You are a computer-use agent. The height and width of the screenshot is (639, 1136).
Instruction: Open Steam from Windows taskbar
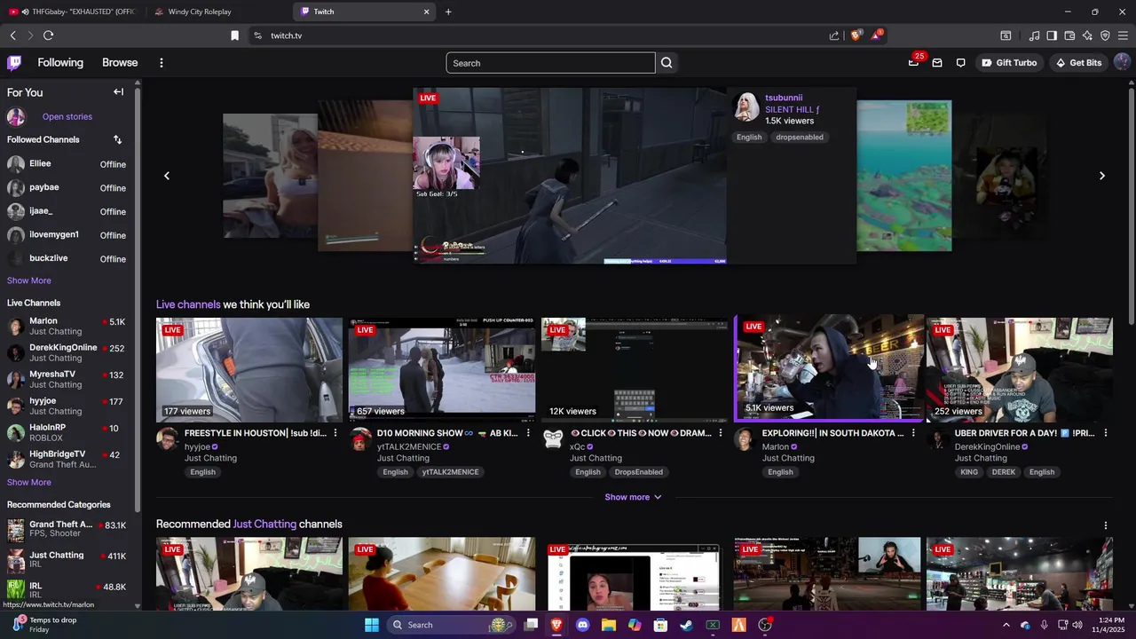686,625
